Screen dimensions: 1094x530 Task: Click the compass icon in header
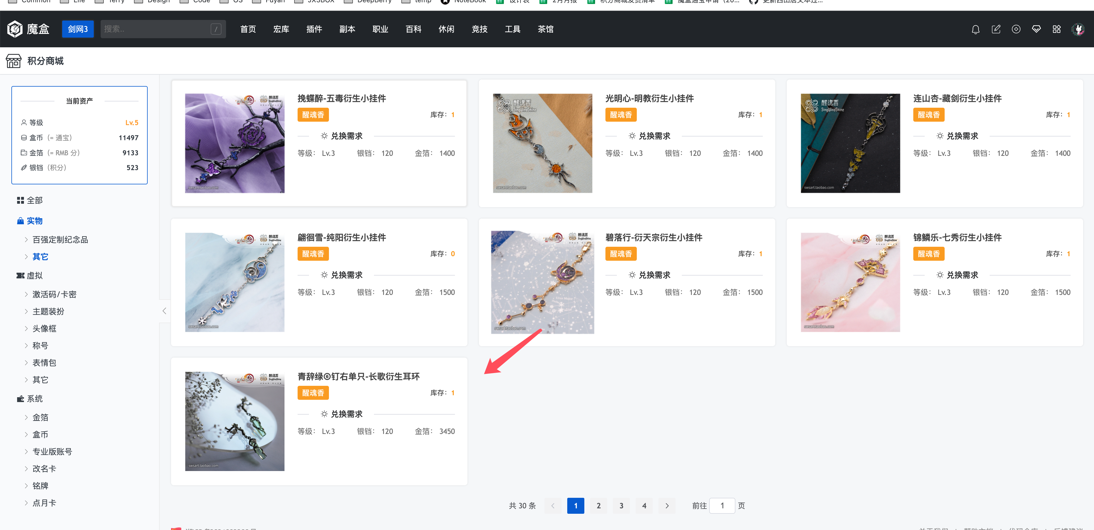1016,29
